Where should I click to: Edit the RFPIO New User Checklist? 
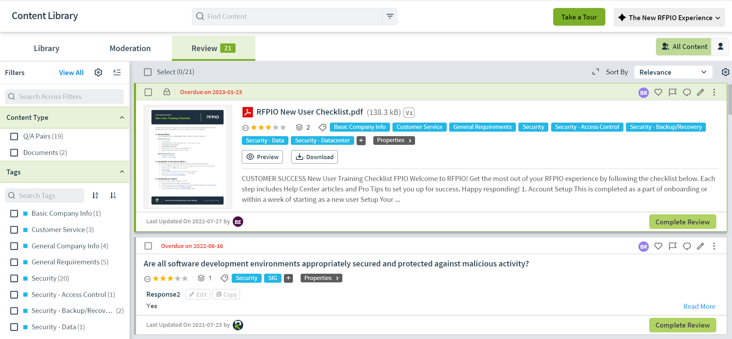pyautogui.click(x=700, y=92)
